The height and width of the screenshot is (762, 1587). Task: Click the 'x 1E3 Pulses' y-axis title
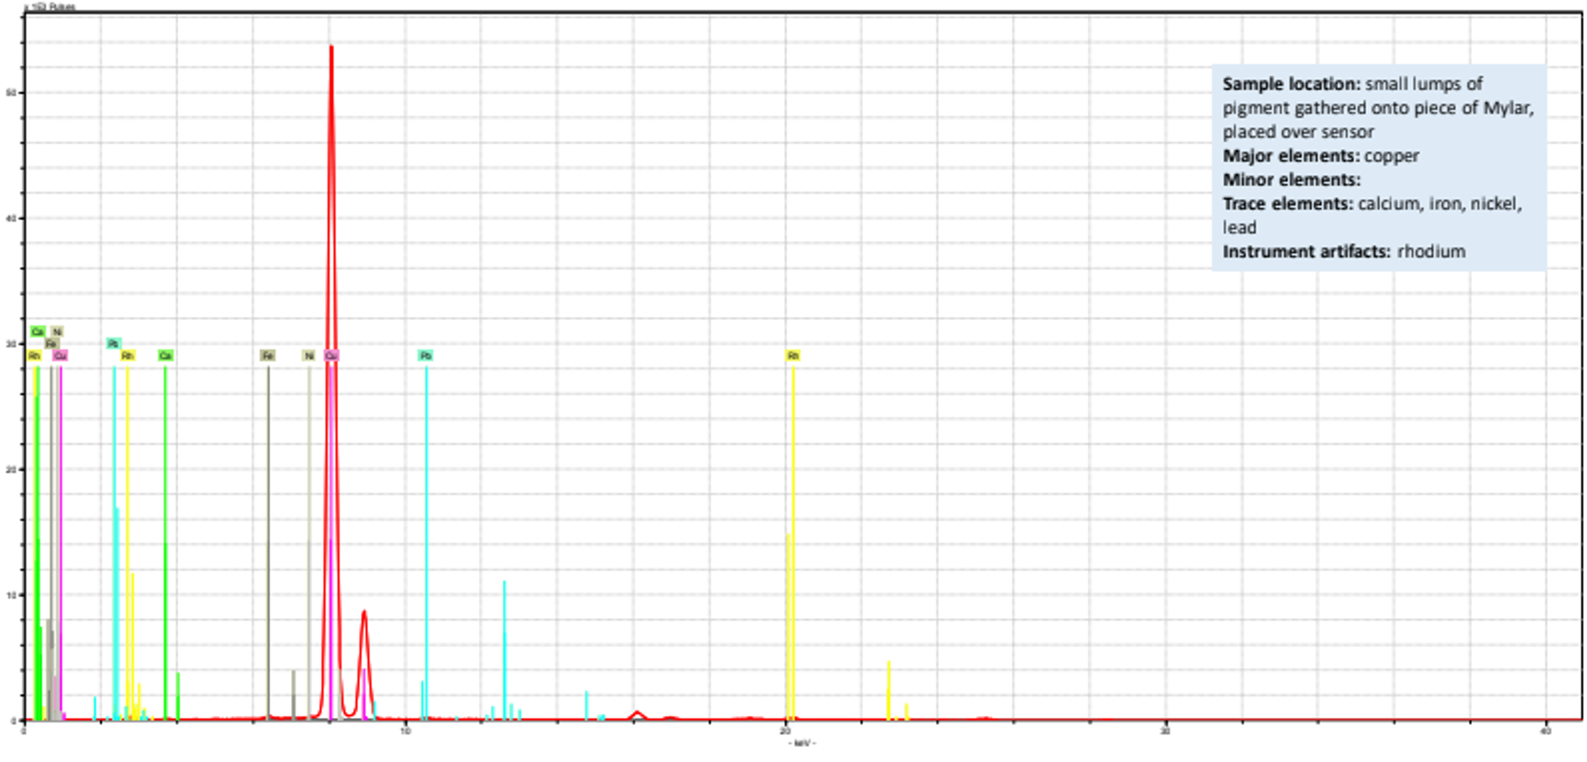50,7
